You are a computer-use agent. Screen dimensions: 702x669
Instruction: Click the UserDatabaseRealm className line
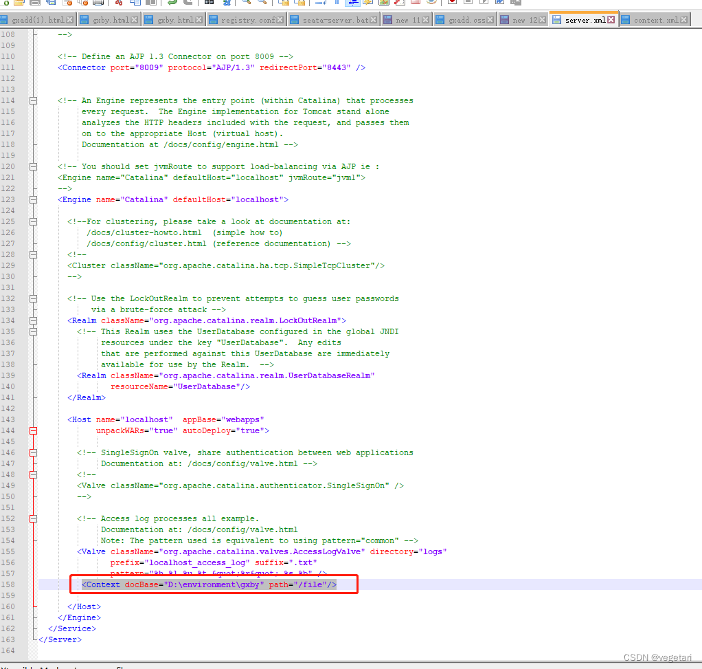[x=225, y=376]
